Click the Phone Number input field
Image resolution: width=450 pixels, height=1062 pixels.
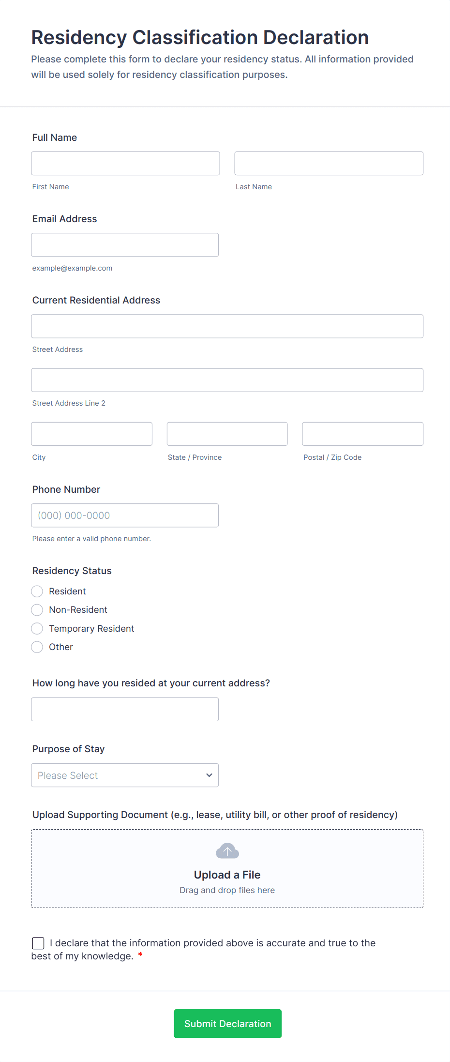point(124,515)
